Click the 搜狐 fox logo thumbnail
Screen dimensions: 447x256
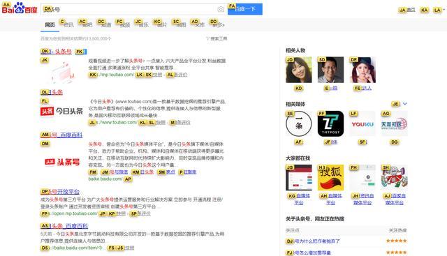330,177
